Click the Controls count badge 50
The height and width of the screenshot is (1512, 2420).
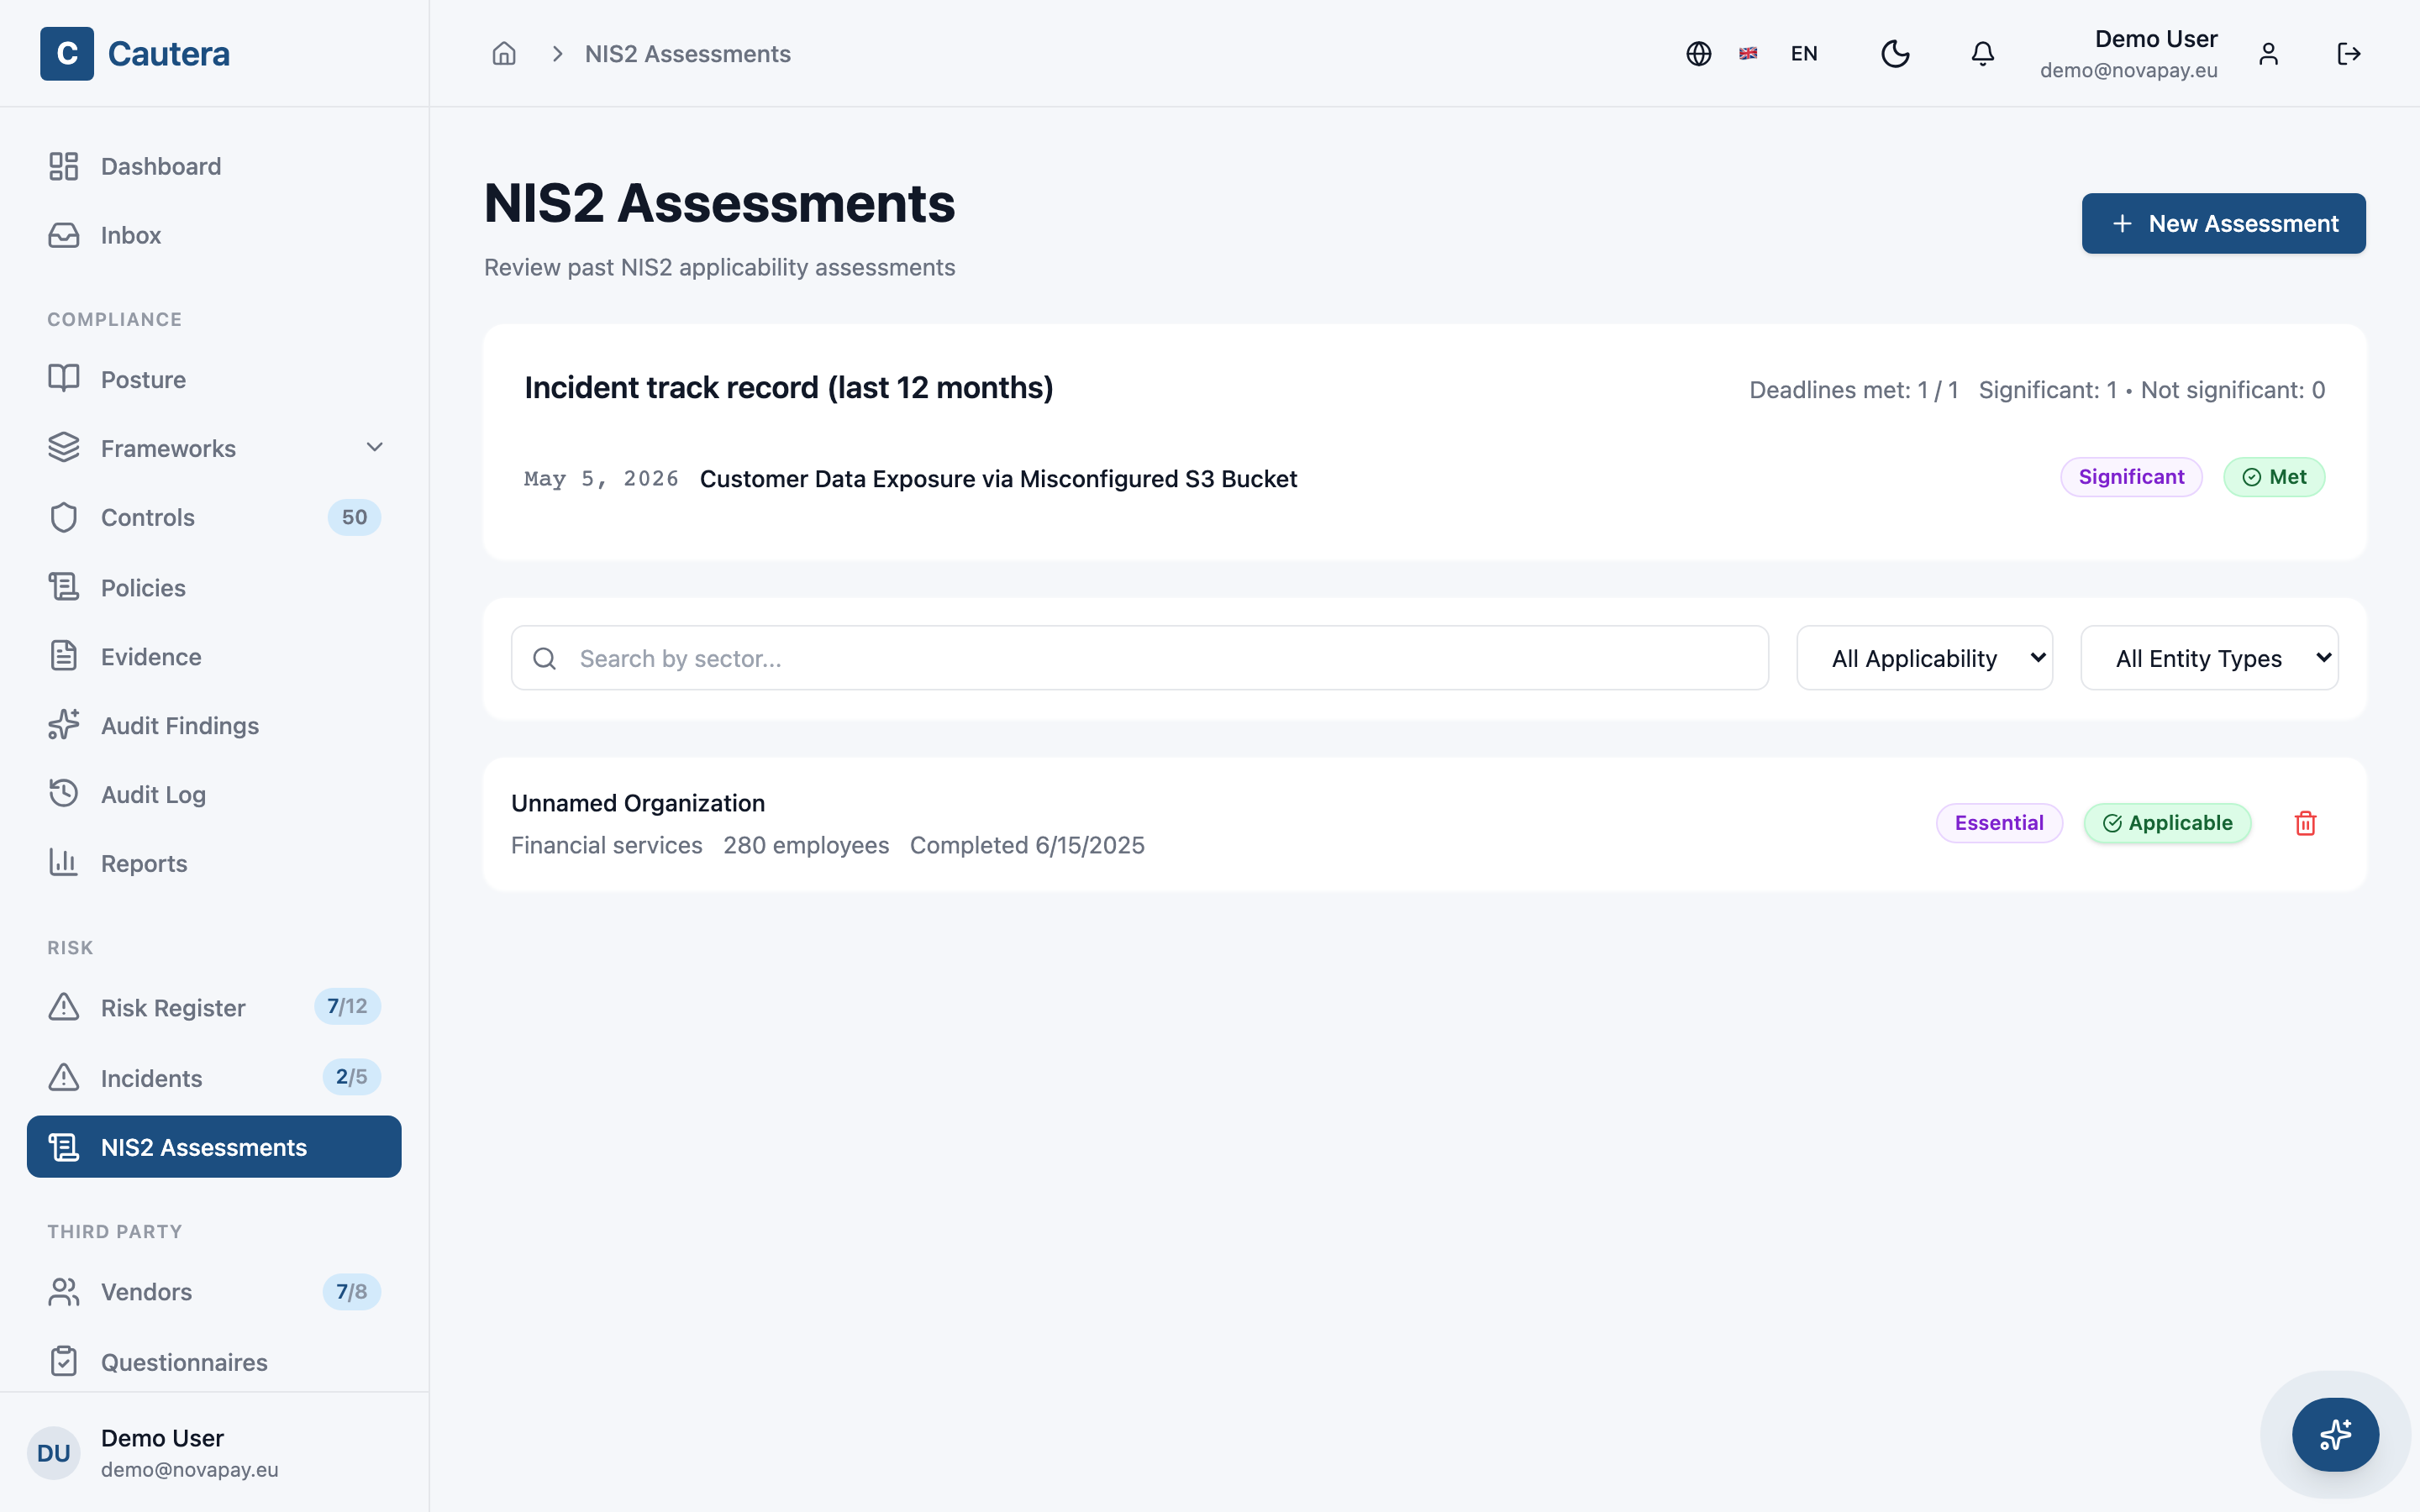[x=354, y=517]
